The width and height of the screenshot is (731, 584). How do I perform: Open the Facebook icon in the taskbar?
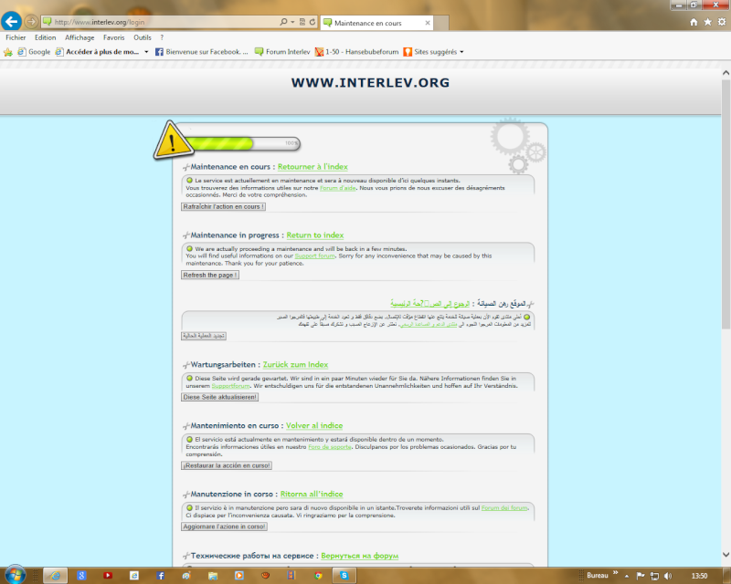click(161, 576)
